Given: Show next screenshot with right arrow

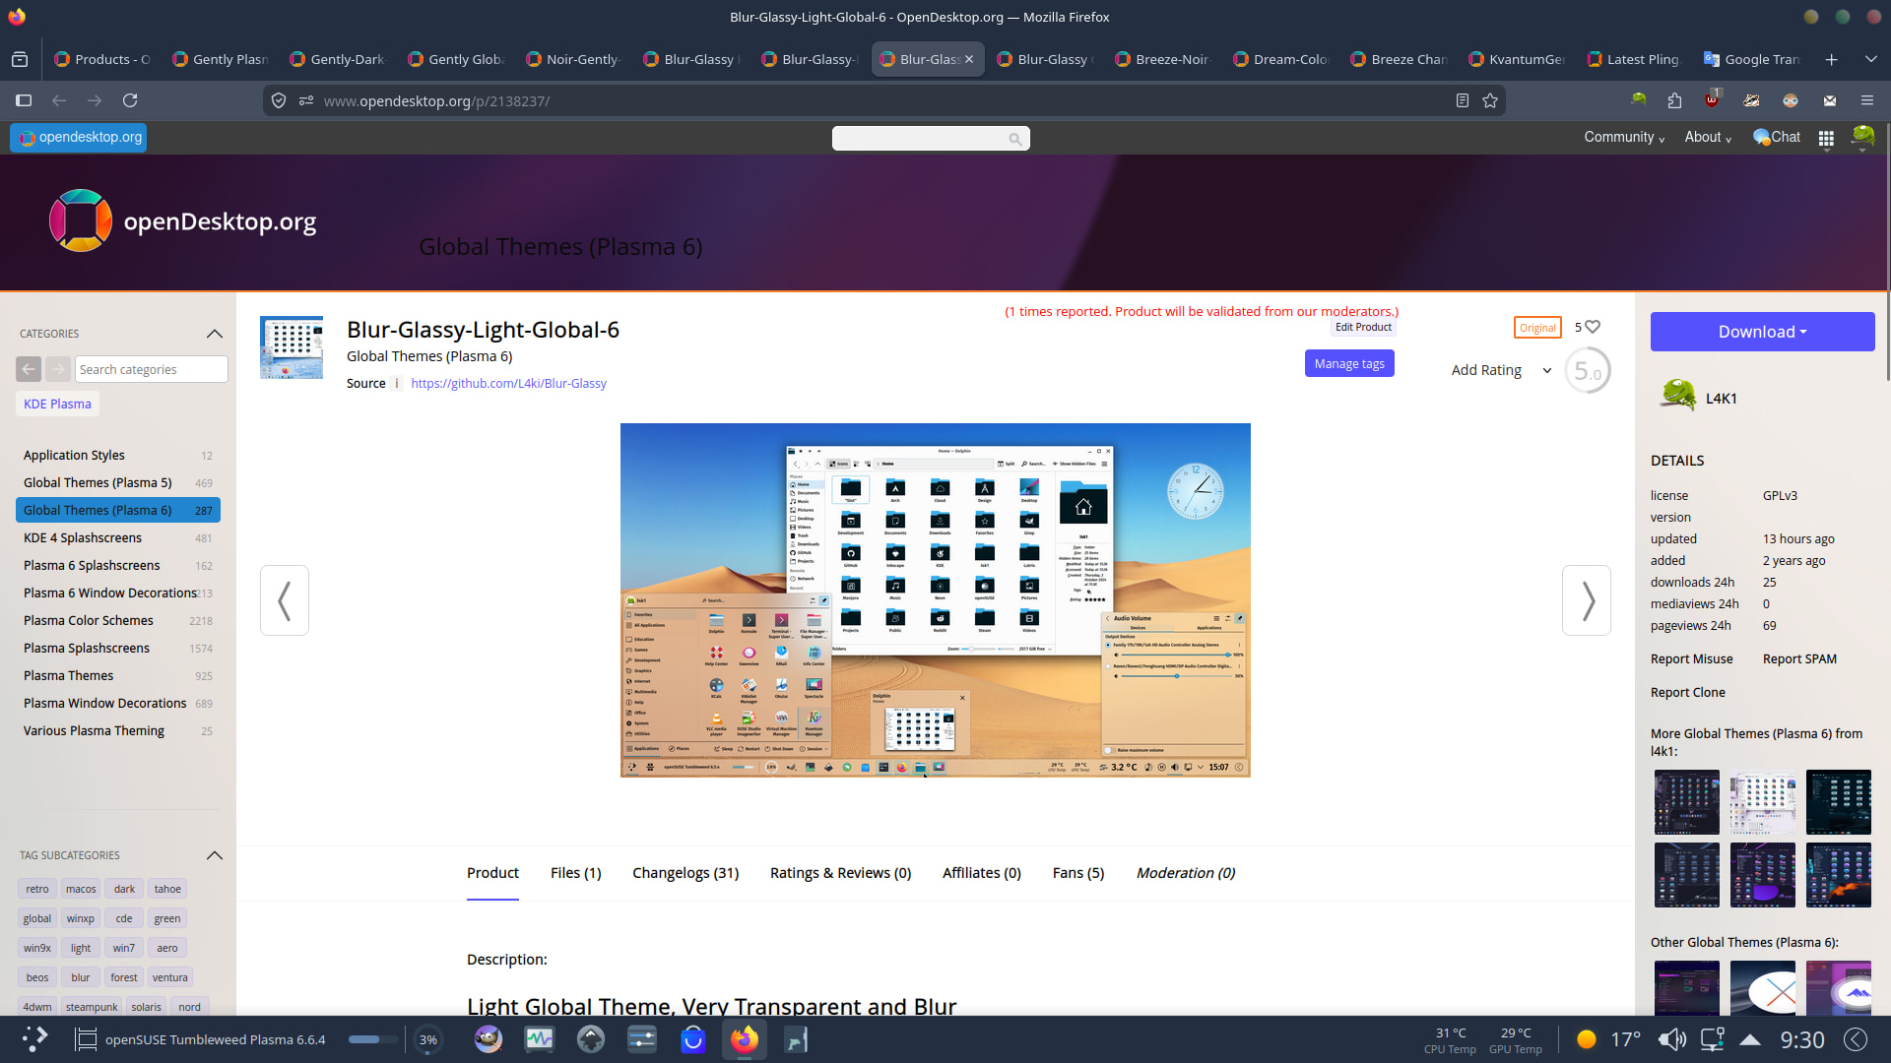Looking at the screenshot, I should coord(1586,600).
